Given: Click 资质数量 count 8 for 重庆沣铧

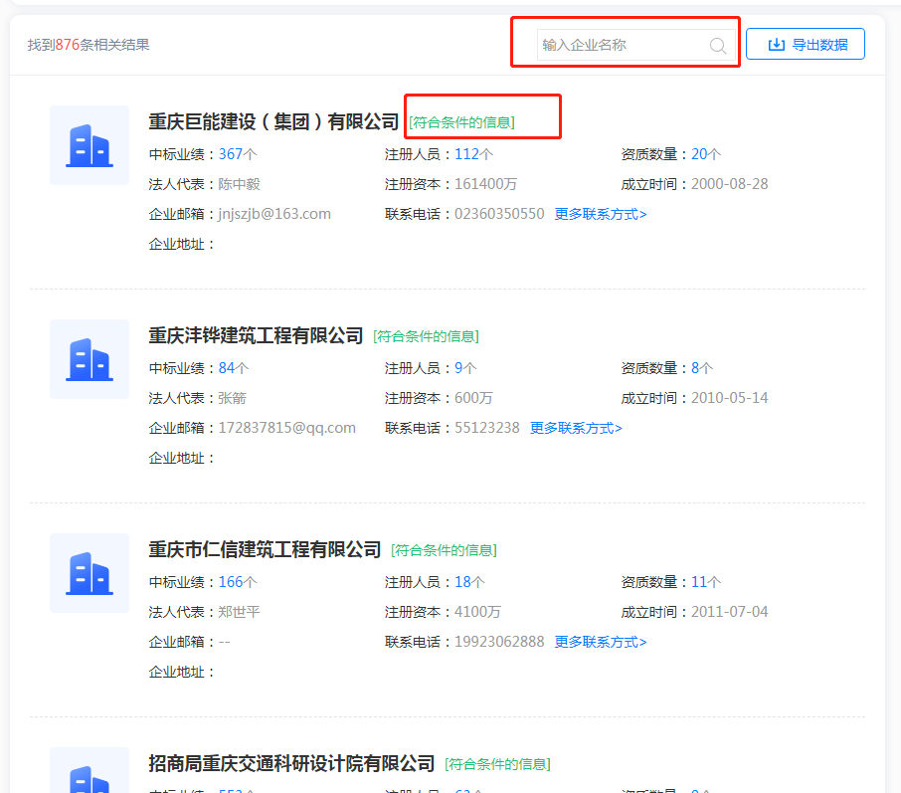Looking at the screenshot, I should point(695,368).
